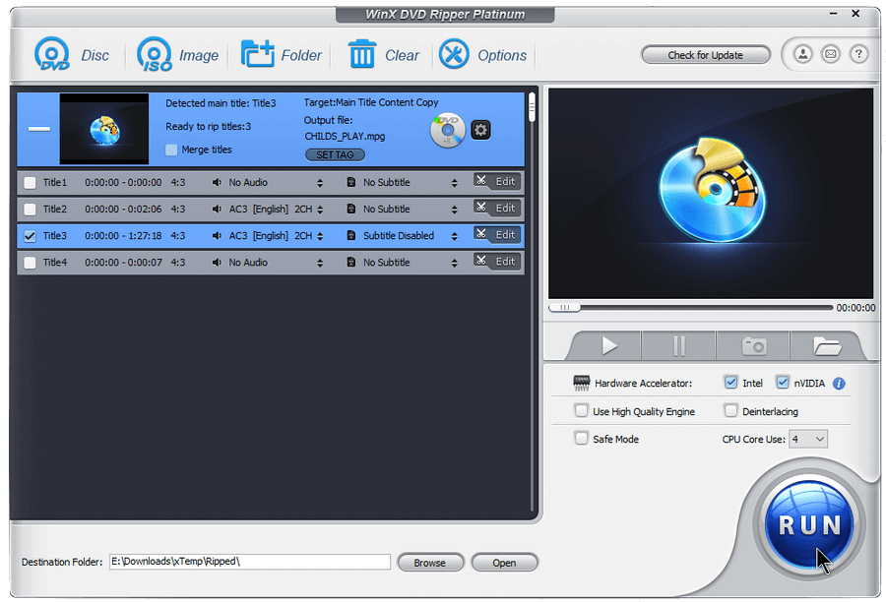Viewport: 886px width, 602px height.
Task: Click the Title2 audio speaker icon
Action: click(x=217, y=209)
